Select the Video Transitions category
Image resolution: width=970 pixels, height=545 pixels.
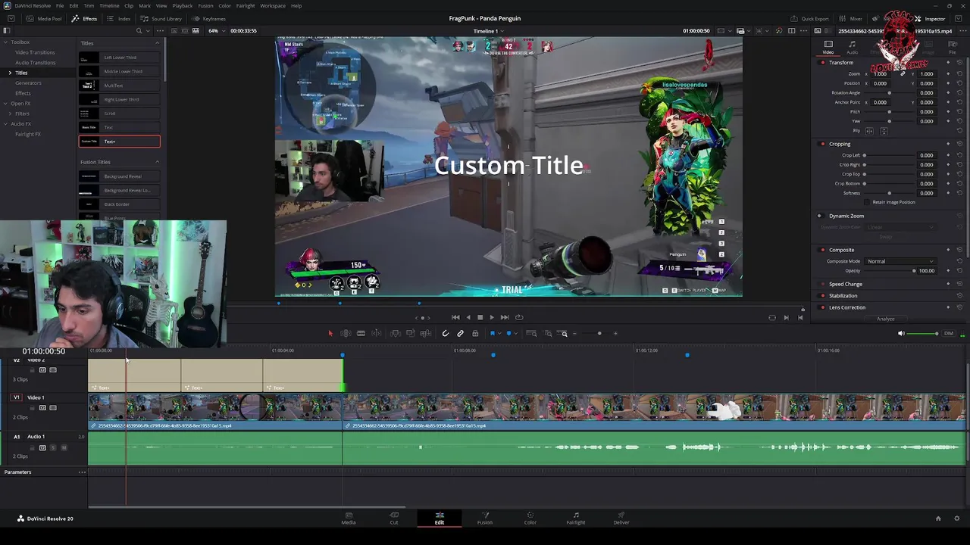[x=35, y=52]
